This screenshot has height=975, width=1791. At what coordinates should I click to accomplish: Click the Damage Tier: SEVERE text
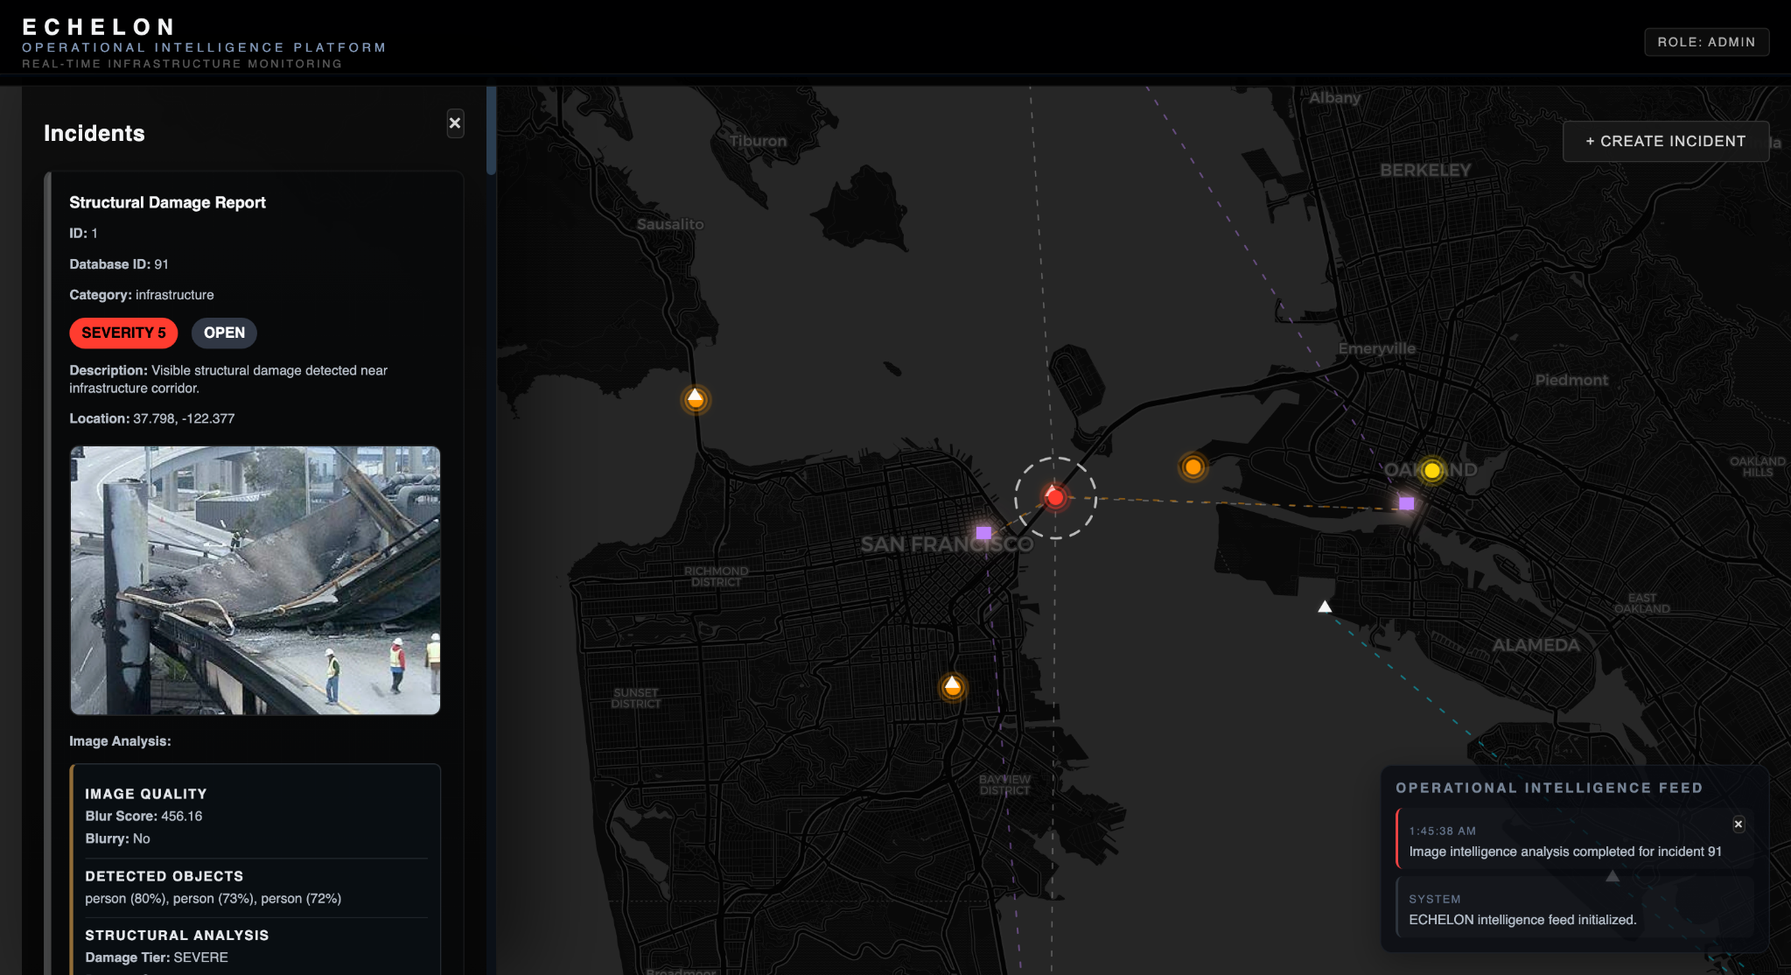pos(157,957)
